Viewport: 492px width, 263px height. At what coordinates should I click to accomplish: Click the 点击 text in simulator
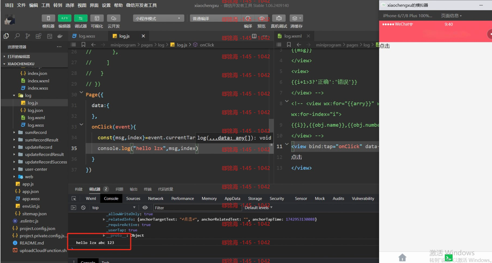click(x=385, y=46)
